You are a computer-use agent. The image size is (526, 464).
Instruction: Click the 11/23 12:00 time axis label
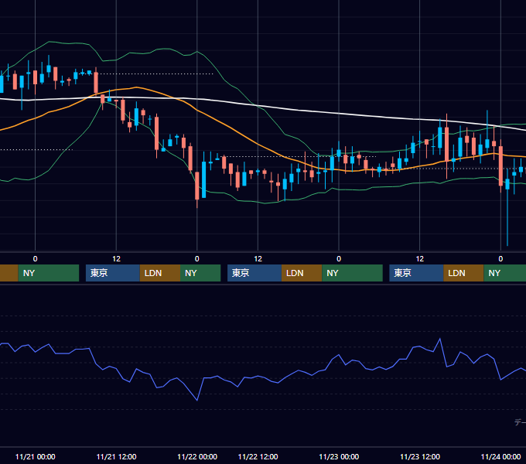[x=420, y=456]
